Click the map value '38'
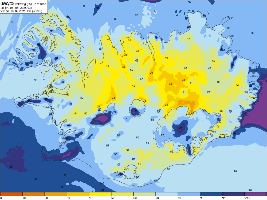The height and width of the screenshot is (200, 267). (138, 51)
